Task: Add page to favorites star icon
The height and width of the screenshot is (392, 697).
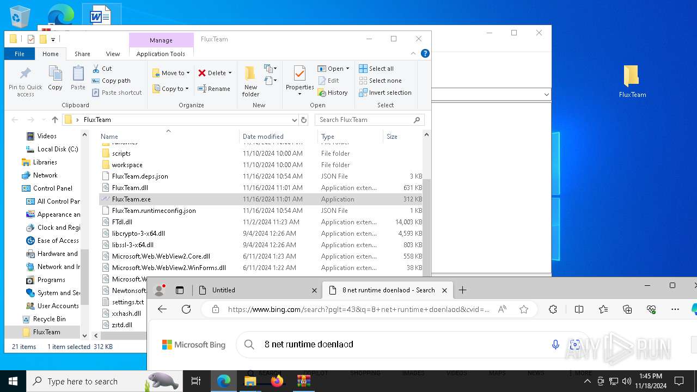Action: click(524, 309)
